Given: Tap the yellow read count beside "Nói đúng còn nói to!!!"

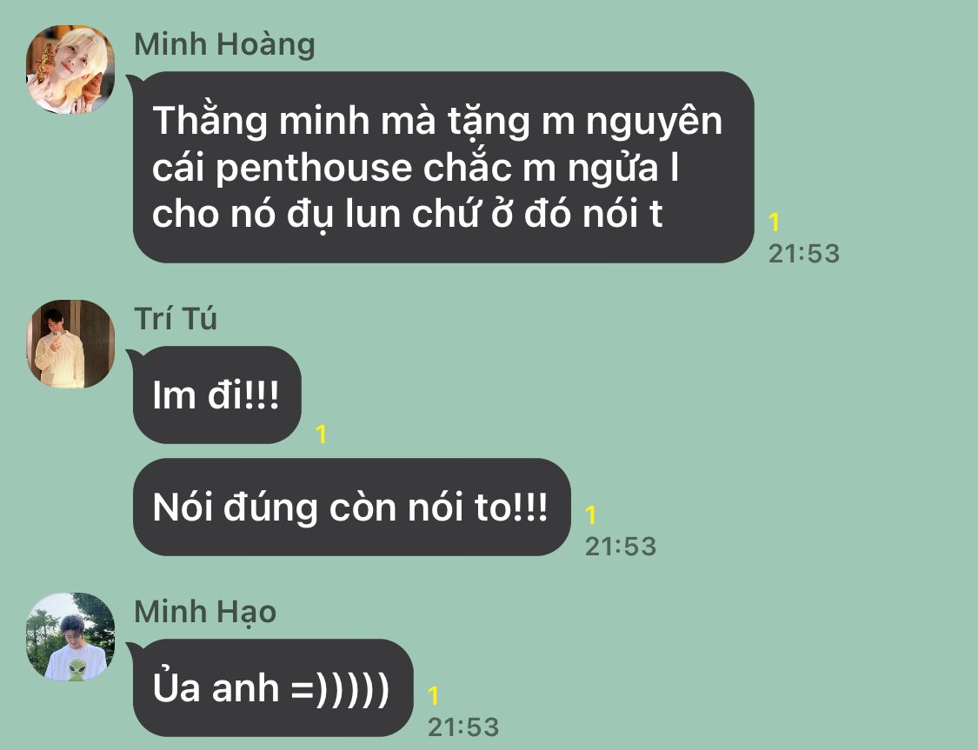Looking at the screenshot, I should [x=590, y=515].
